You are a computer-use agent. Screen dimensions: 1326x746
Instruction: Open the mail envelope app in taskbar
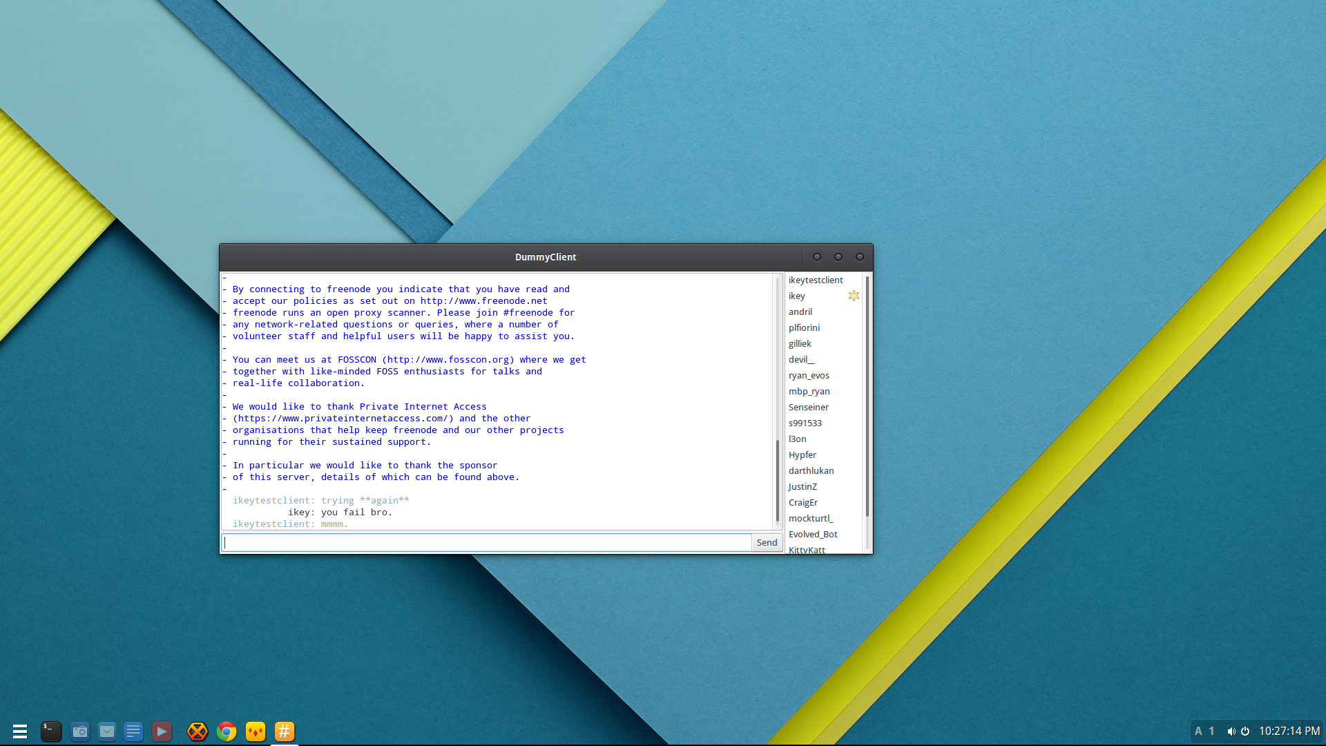(107, 731)
